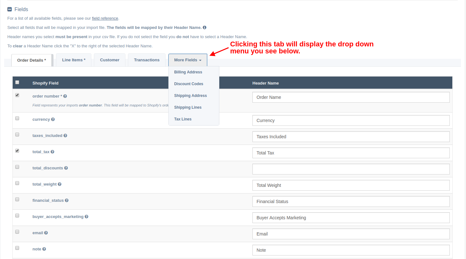Image resolution: width=466 pixels, height=259 pixels.
Task: Click help icon next to buyer_accepts_marketing
Action: click(87, 217)
